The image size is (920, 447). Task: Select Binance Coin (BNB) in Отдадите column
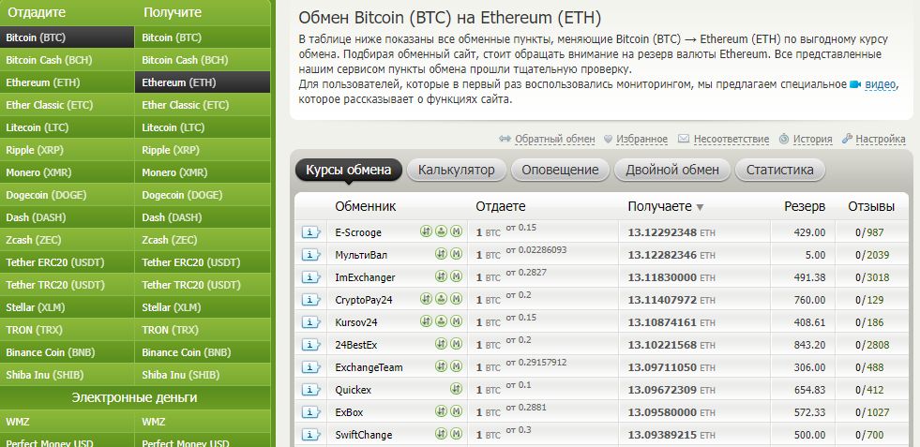[x=67, y=352]
